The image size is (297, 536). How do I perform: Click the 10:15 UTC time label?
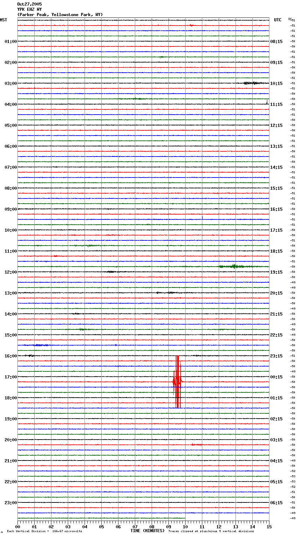pos(276,84)
